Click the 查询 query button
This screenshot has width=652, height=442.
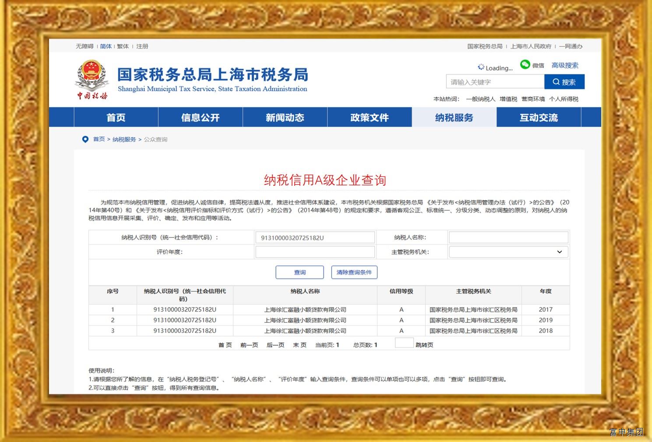(300, 272)
